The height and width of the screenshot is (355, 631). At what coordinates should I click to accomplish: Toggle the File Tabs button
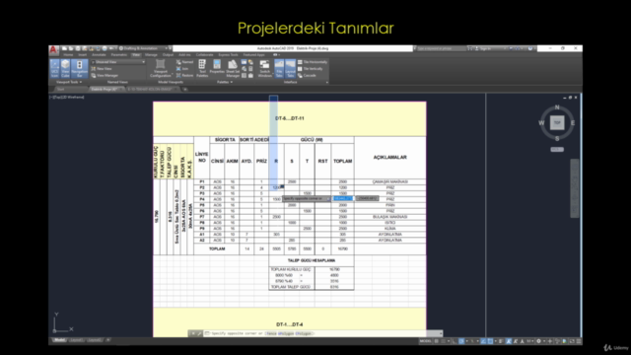(x=279, y=69)
